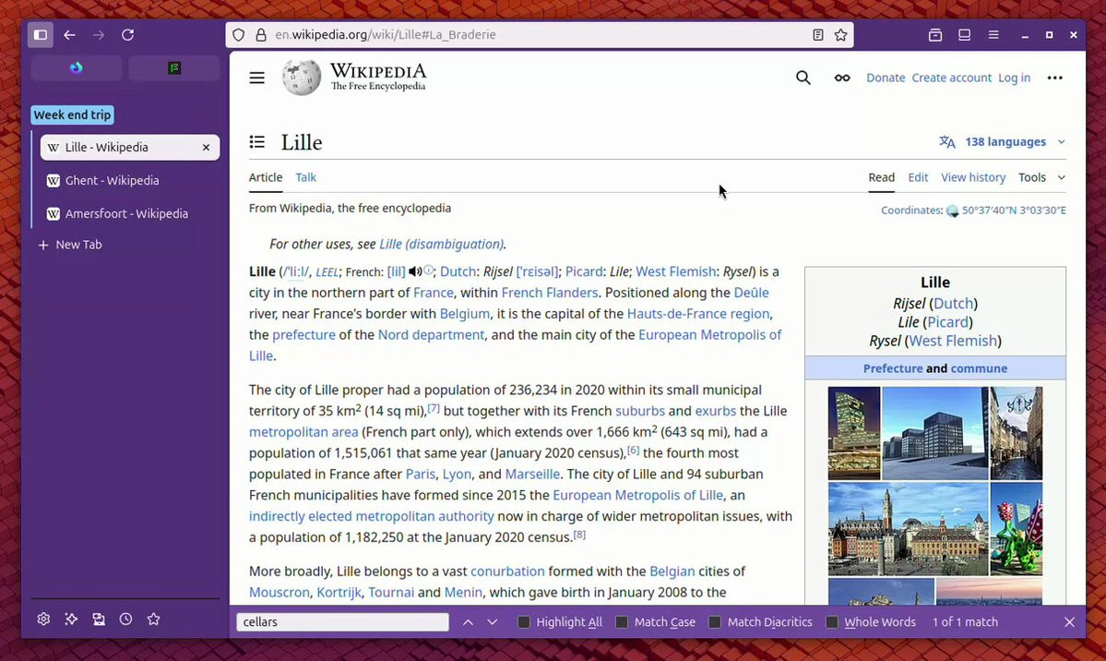
Task: Open Hauts-de-France region link
Action: pyautogui.click(x=698, y=314)
